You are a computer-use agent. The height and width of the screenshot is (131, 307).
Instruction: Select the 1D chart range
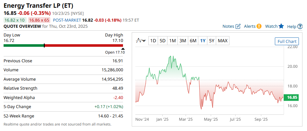[153, 41]
